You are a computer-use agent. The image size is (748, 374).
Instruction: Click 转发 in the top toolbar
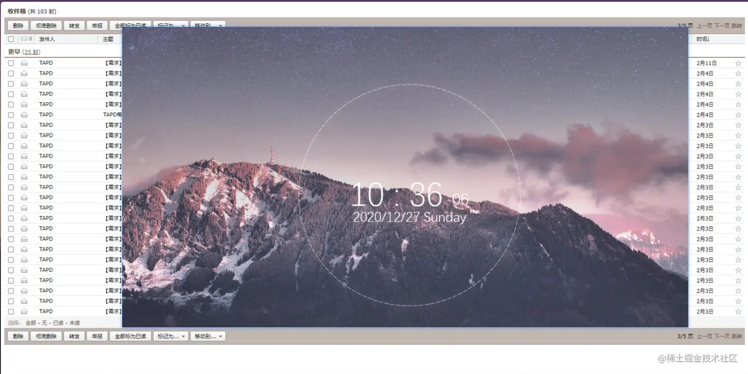click(74, 25)
